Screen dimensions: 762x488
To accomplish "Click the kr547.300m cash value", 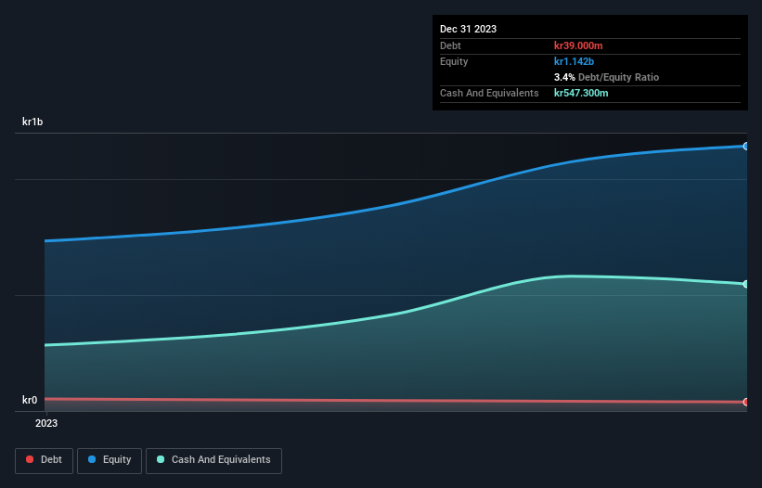I will [x=581, y=93].
